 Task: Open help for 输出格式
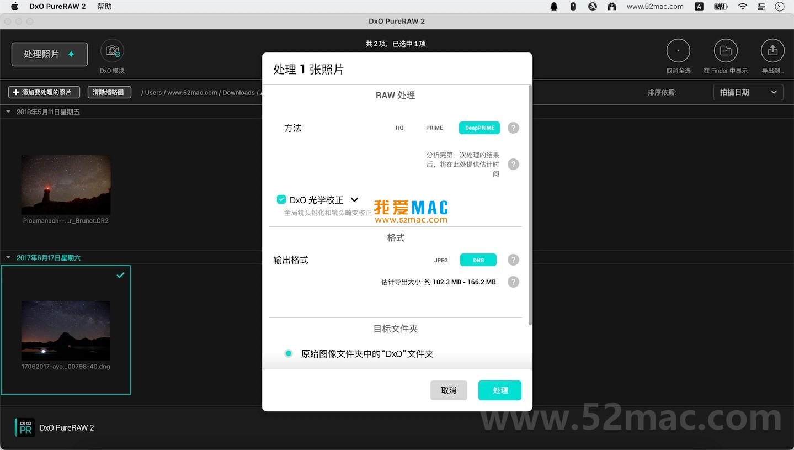click(x=513, y=260)
